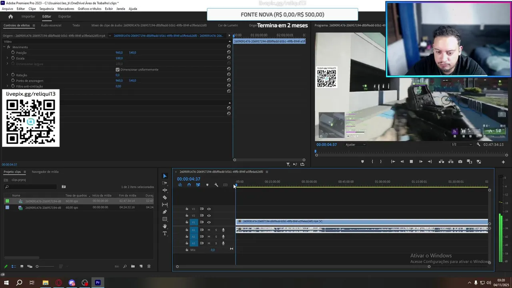Open timeline display settings wrench
Screen dimensions: 512x288
(x=216, y=185)
